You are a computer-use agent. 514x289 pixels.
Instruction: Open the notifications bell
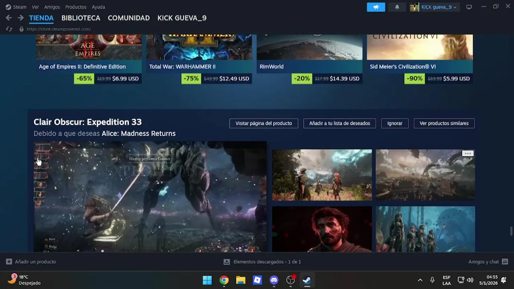397,7
